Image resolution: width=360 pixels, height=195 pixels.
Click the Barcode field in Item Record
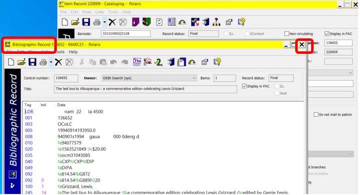coord(126,33)
